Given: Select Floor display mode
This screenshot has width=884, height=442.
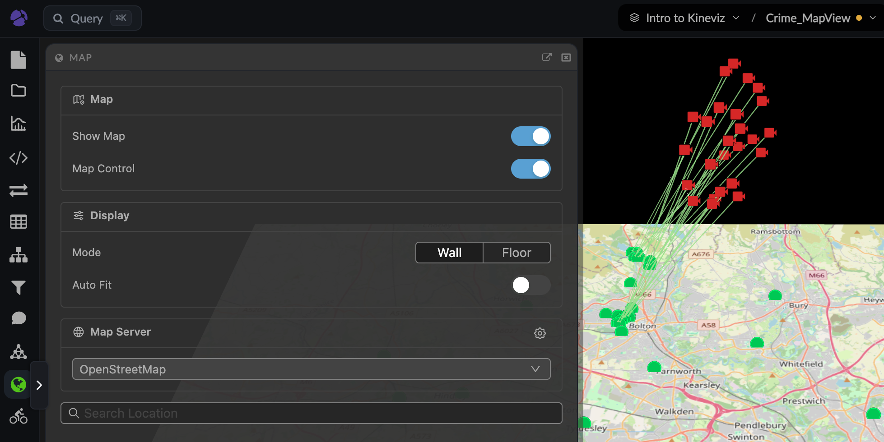Looking at the screenshot, I should [516, 253].
